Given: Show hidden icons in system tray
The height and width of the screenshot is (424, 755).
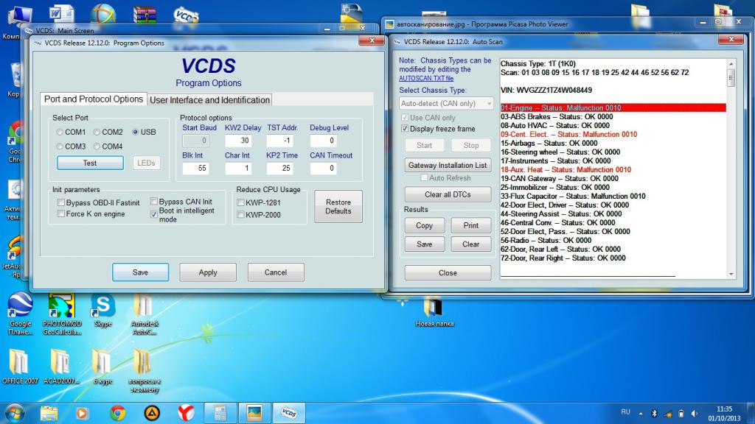Looking at the screenshot, I should pos(641,414).
